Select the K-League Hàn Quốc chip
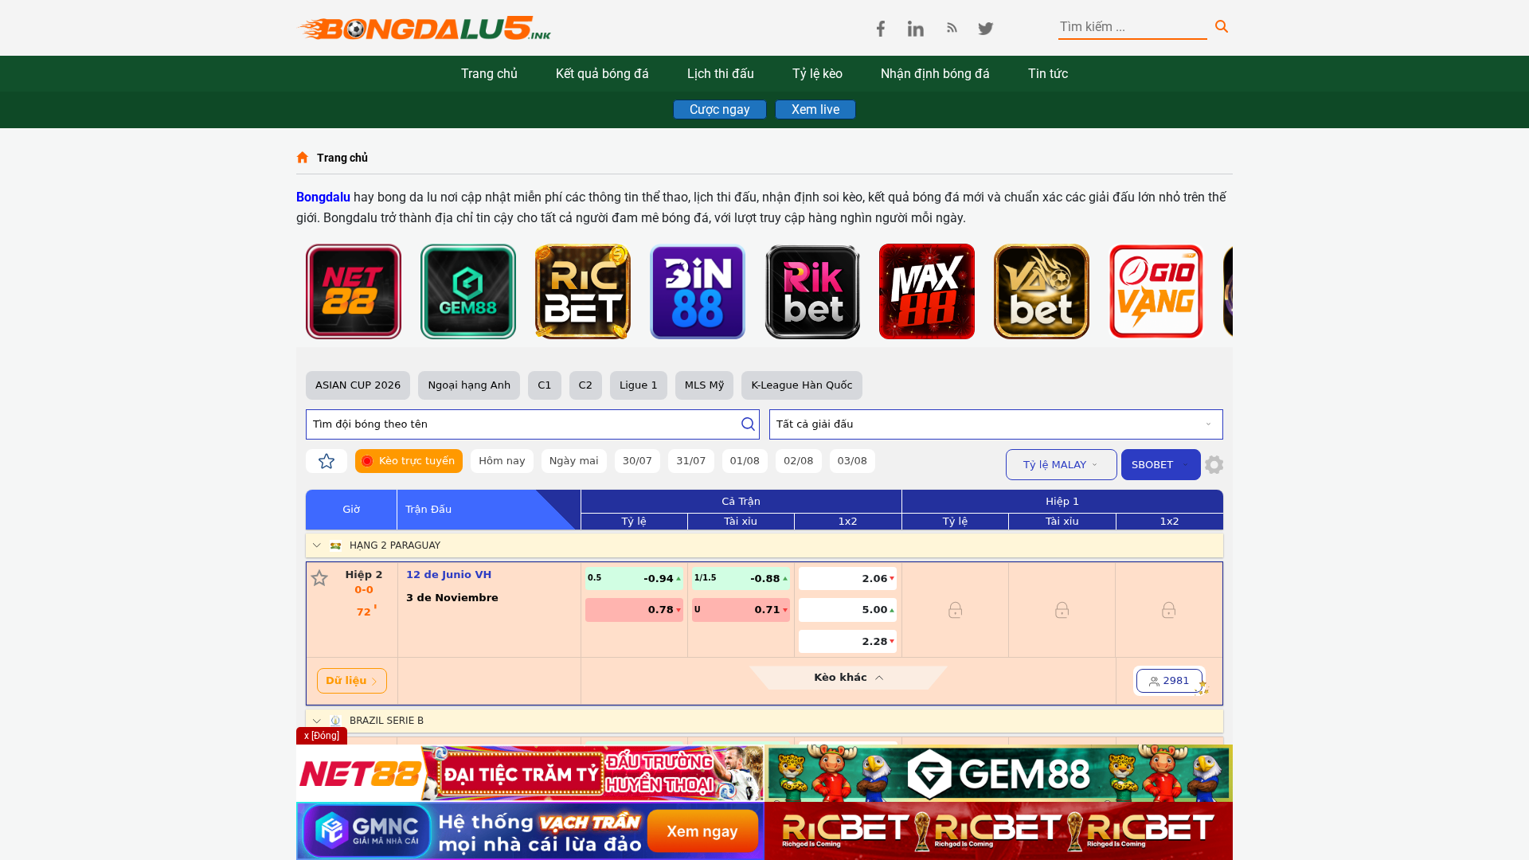The image size is (1529, 860). (802, 385)
